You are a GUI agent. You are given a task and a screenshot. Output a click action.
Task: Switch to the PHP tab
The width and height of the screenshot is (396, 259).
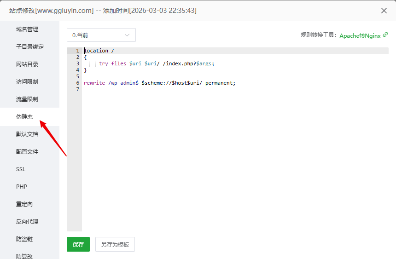pos(22,187)
